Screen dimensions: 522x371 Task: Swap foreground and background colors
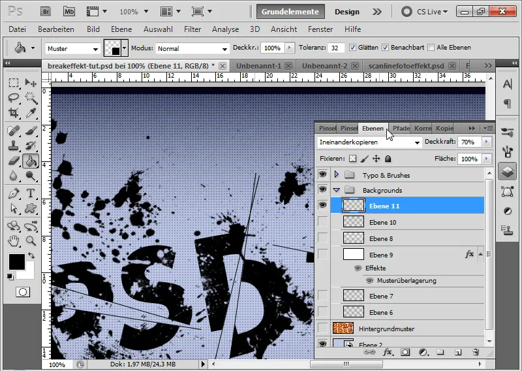point(31,255)
